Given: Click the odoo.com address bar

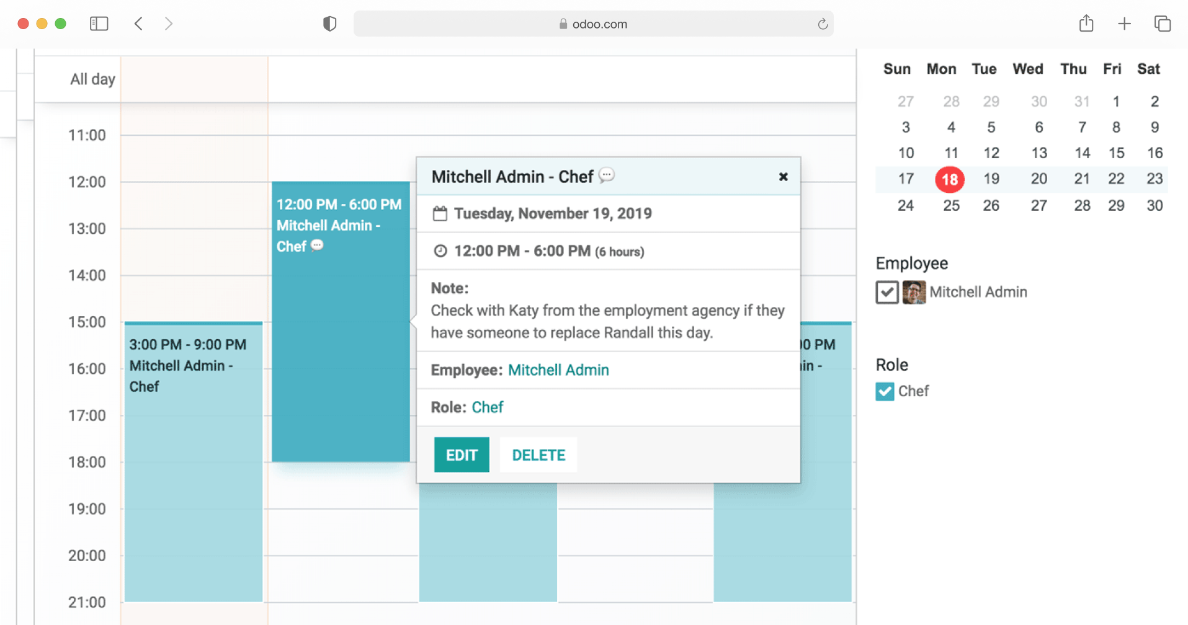Looking at the screenshot, I should (593, 24).
